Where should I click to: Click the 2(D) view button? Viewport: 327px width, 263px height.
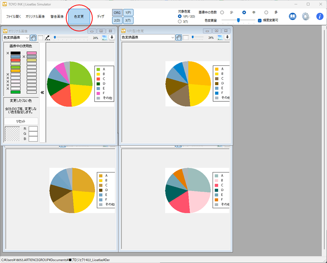pos(117,20)
